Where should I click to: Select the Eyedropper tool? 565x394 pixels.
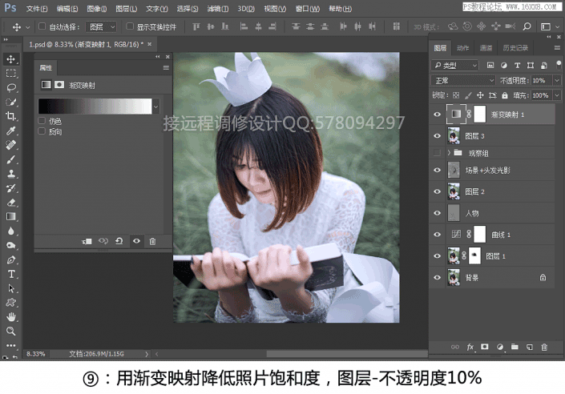pos(11,131)
